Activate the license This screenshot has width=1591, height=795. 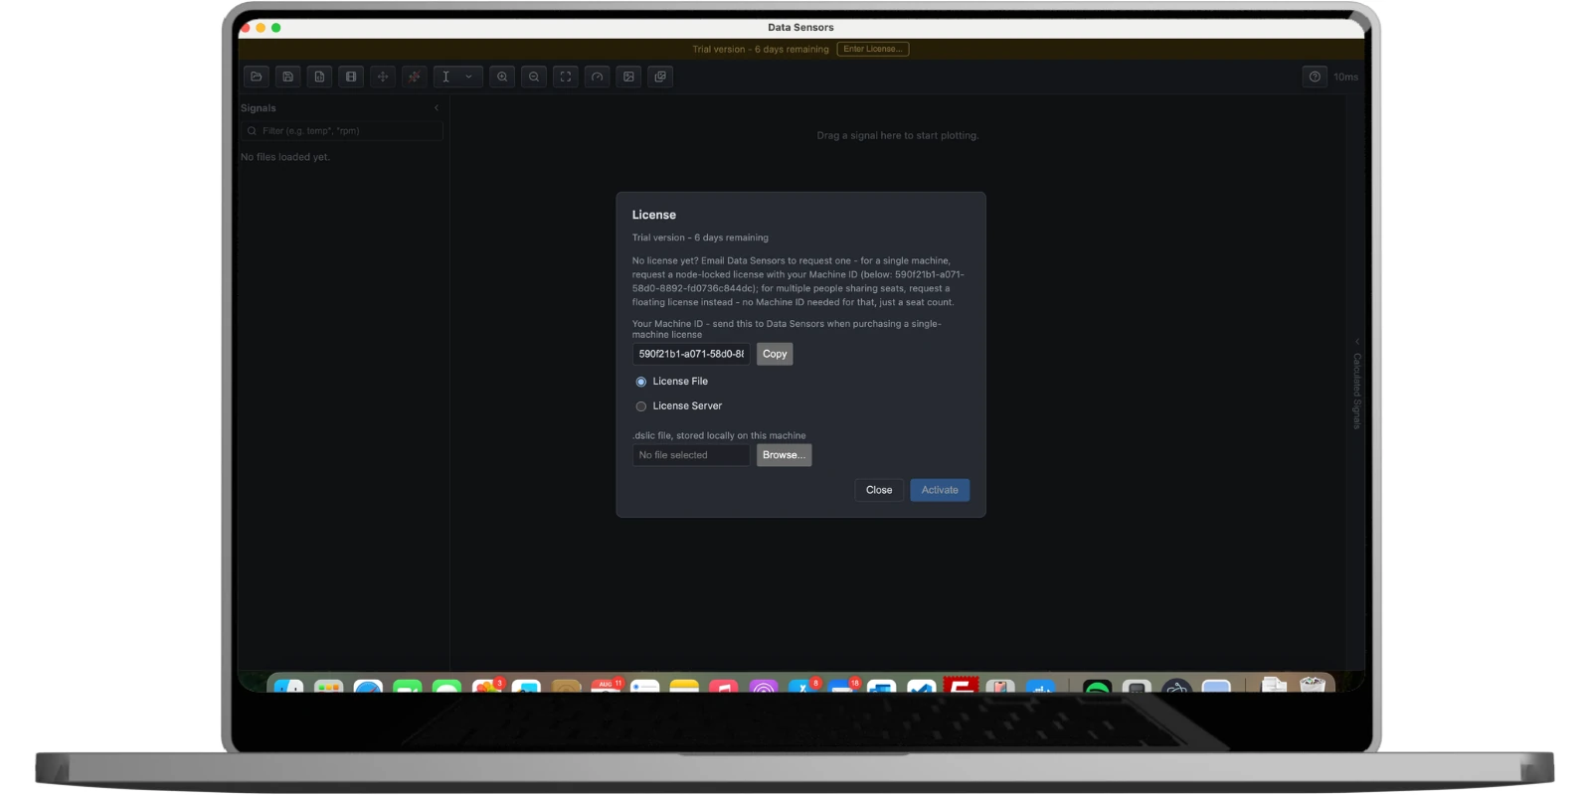pos(940,490)
